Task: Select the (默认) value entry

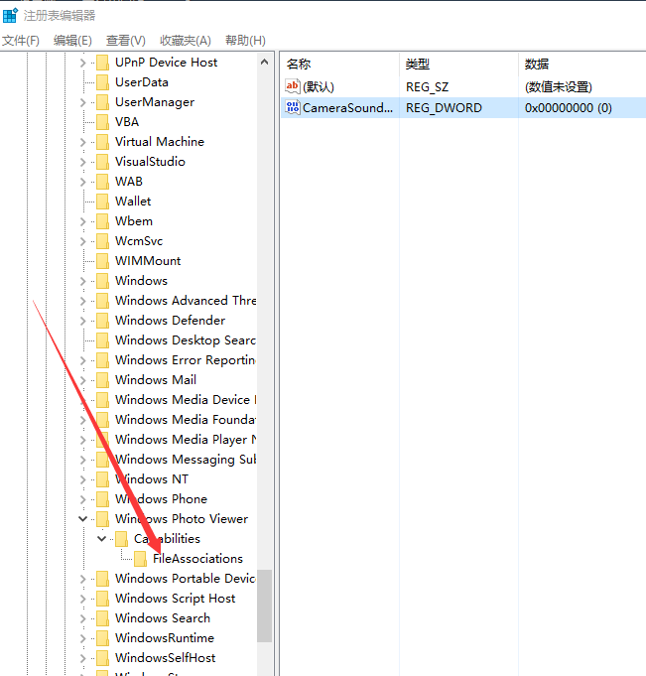Action: click(x=319, y=87)
